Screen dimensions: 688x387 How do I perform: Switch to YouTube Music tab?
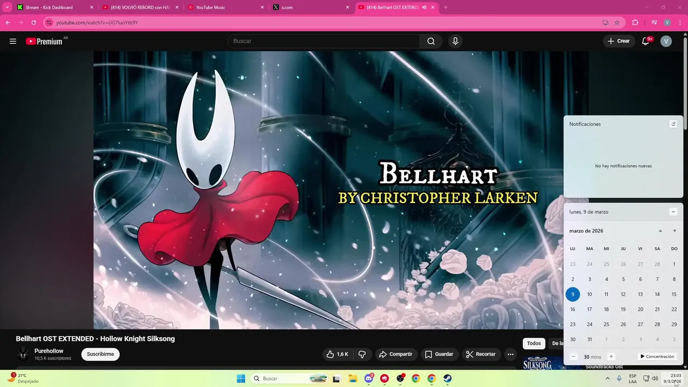pyautogui.click(x=226, y=8)
